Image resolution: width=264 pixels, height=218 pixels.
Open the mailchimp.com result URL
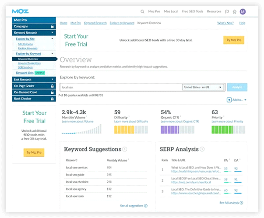point(196,171)
